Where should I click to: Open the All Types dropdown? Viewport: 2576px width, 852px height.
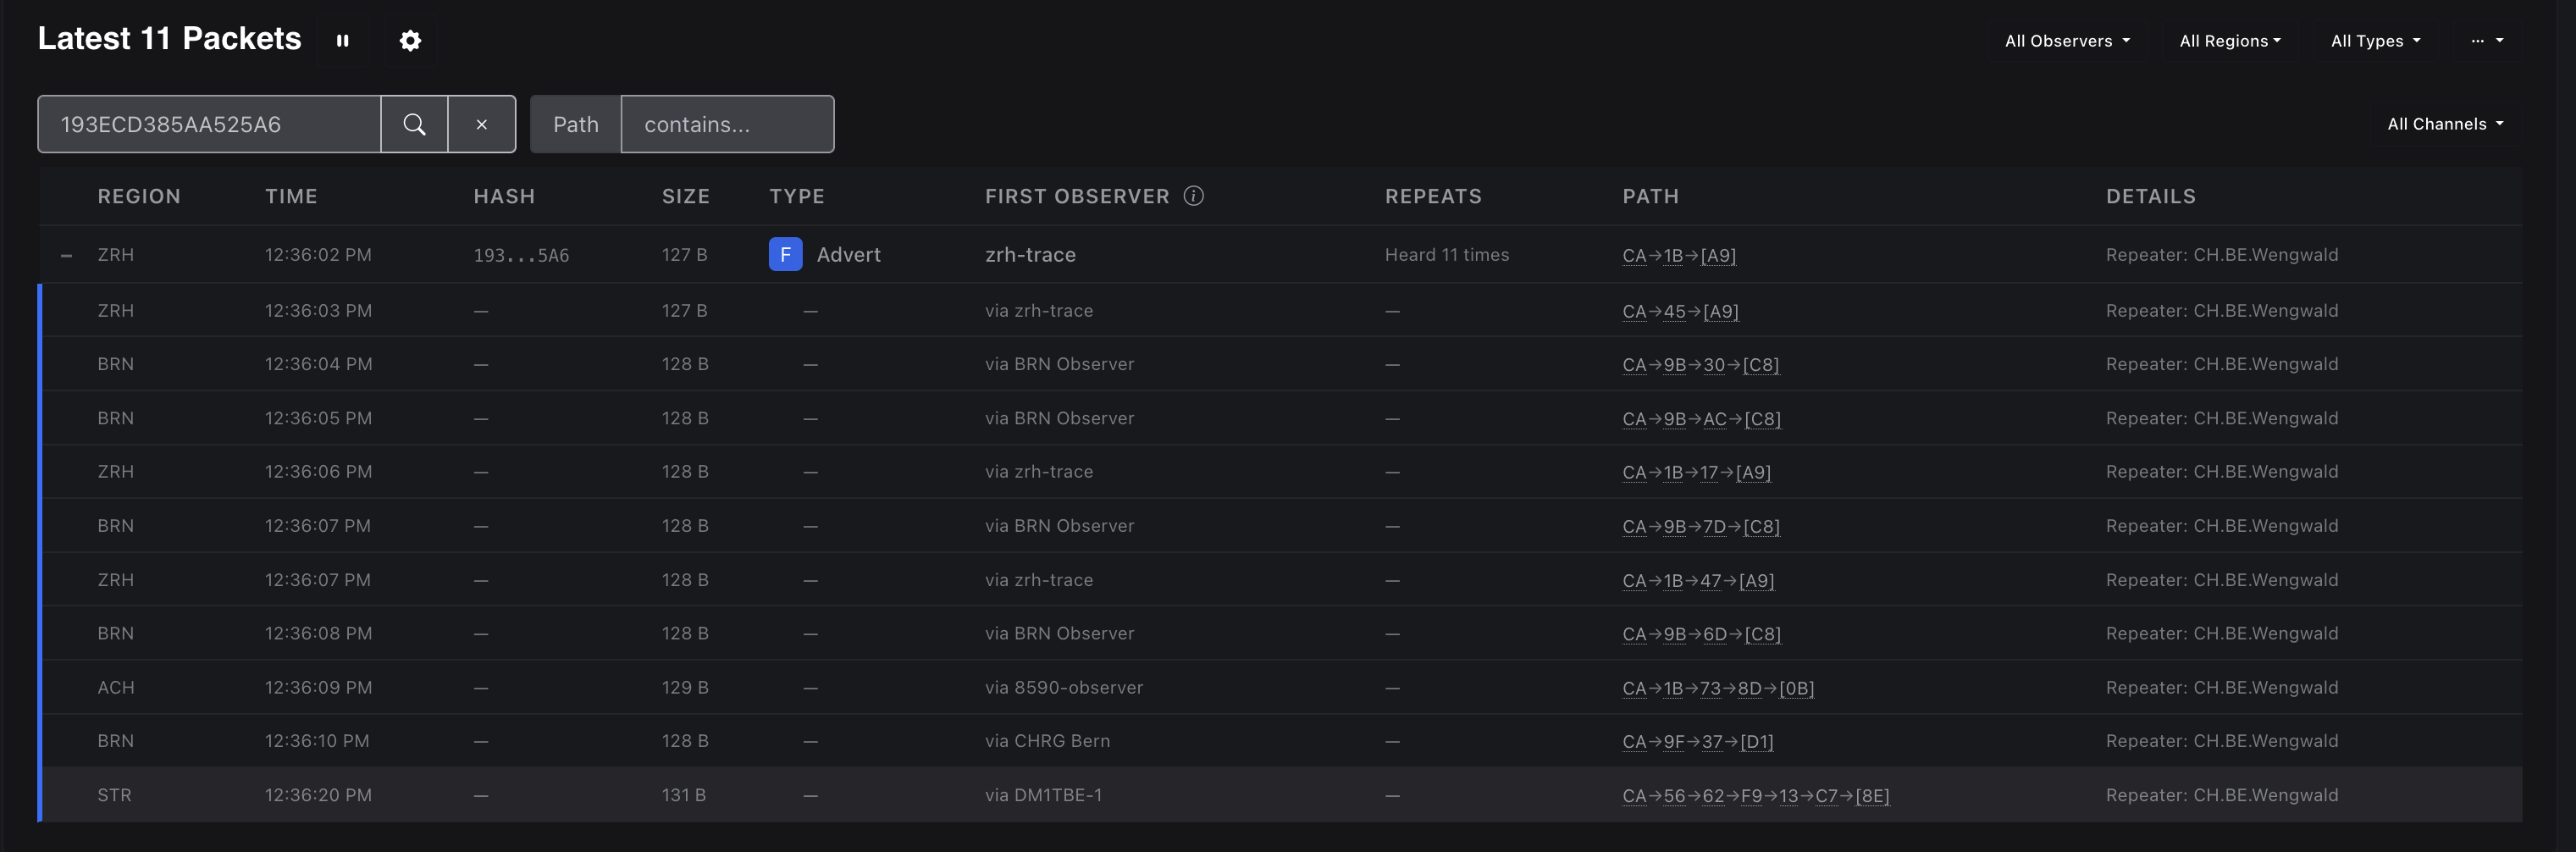(x=2375, y=41)
